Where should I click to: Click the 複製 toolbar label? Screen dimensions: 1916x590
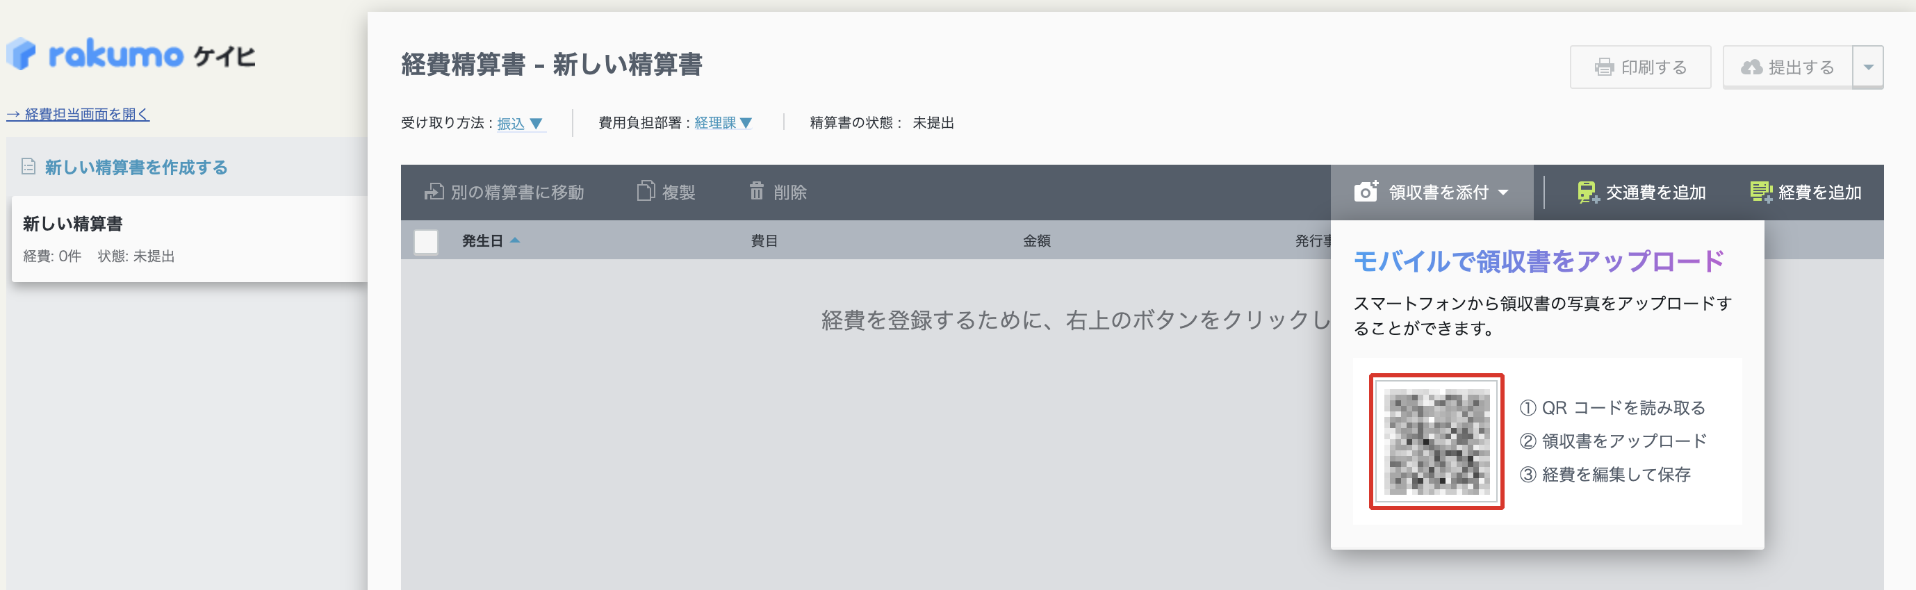pyautogui.click(x=679, y=192)
